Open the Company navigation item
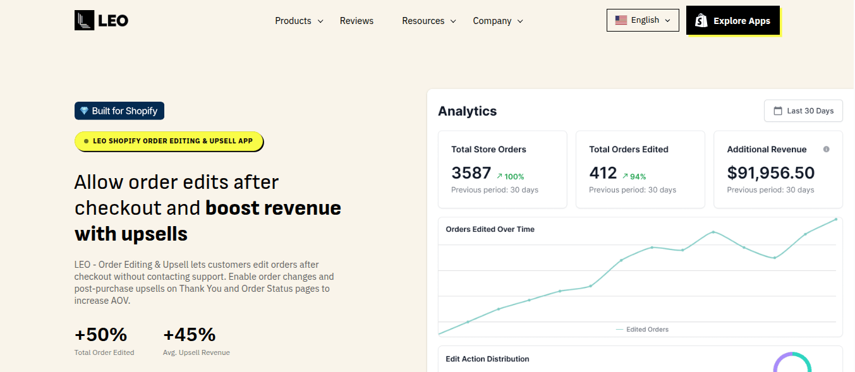The image size is (855, 372). [x=498, y=21]
